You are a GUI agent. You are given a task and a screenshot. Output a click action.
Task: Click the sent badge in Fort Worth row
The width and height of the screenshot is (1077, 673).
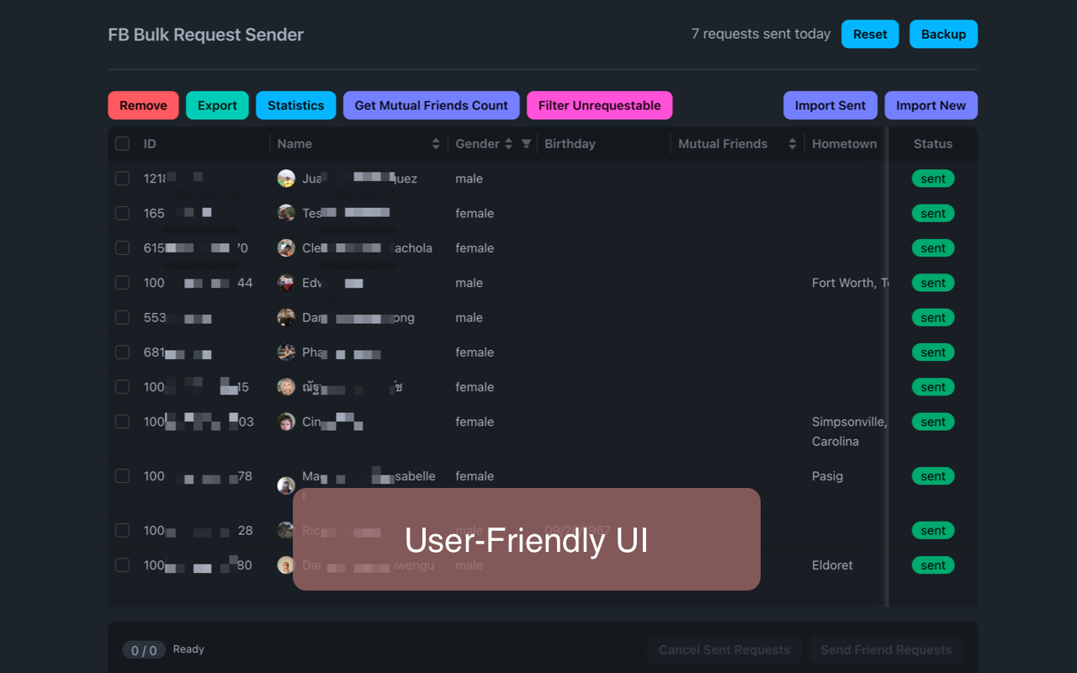(933, 283)
